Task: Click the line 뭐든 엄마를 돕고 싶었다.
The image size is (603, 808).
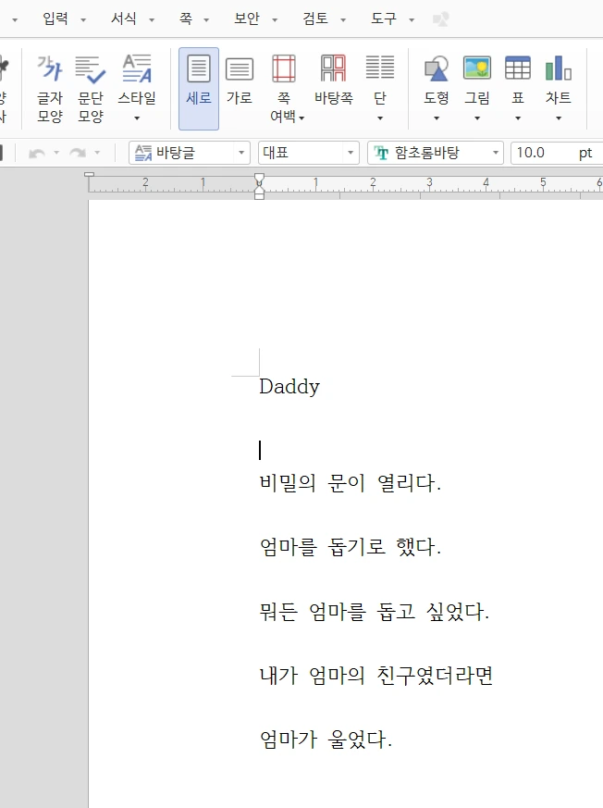Action: 375,611
